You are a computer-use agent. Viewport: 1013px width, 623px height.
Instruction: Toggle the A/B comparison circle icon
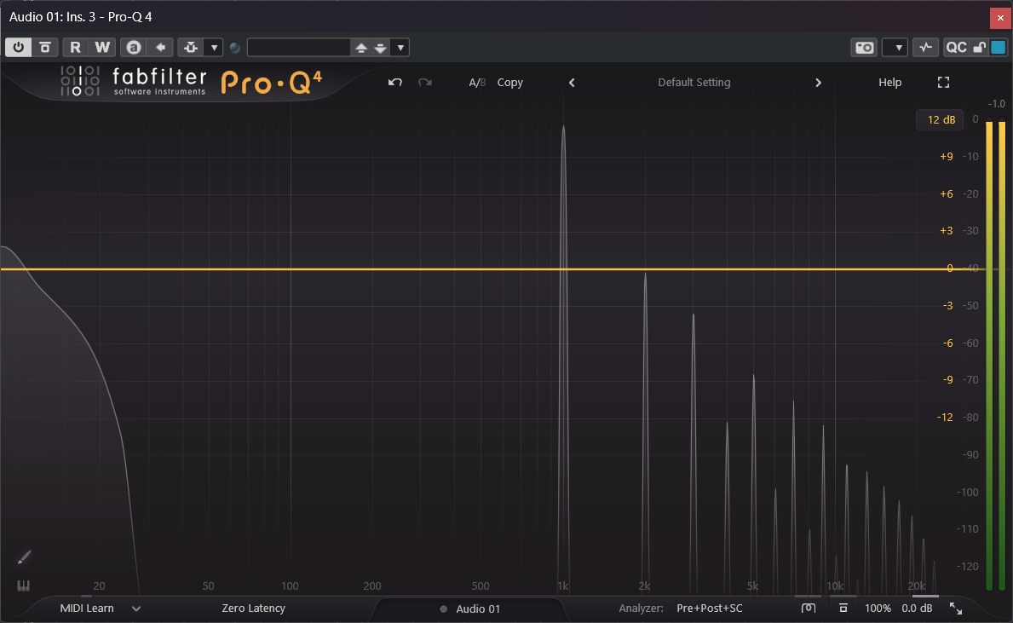(x=134, y=47)
